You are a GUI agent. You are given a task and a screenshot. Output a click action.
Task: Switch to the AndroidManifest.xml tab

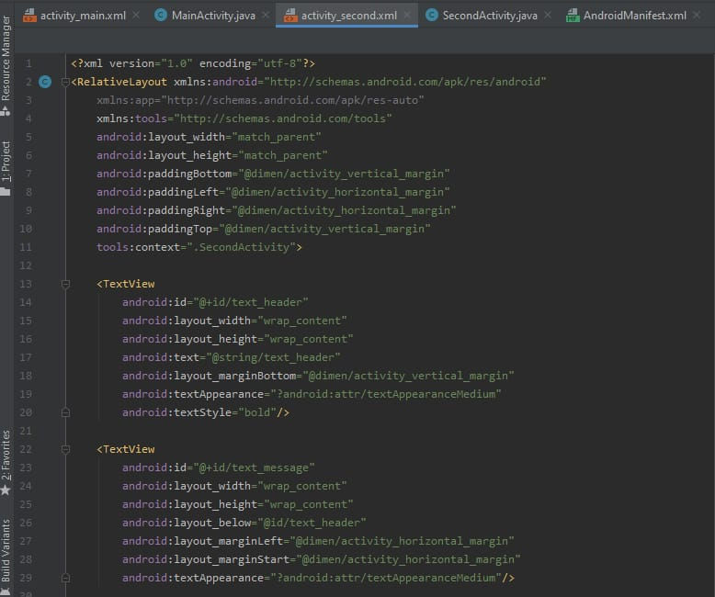point(634,16)
